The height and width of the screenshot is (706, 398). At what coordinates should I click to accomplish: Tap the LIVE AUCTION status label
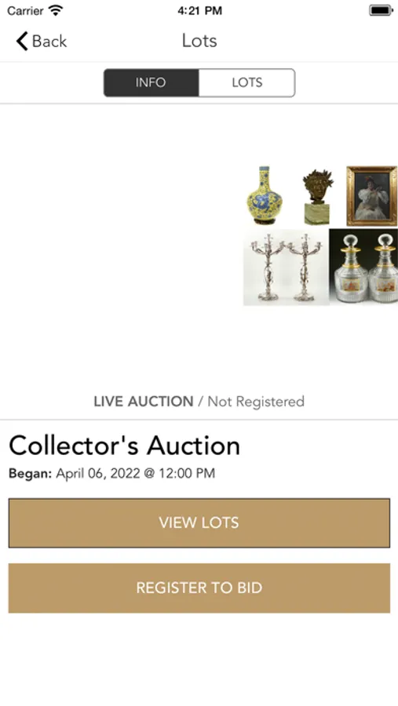(144, 401)
